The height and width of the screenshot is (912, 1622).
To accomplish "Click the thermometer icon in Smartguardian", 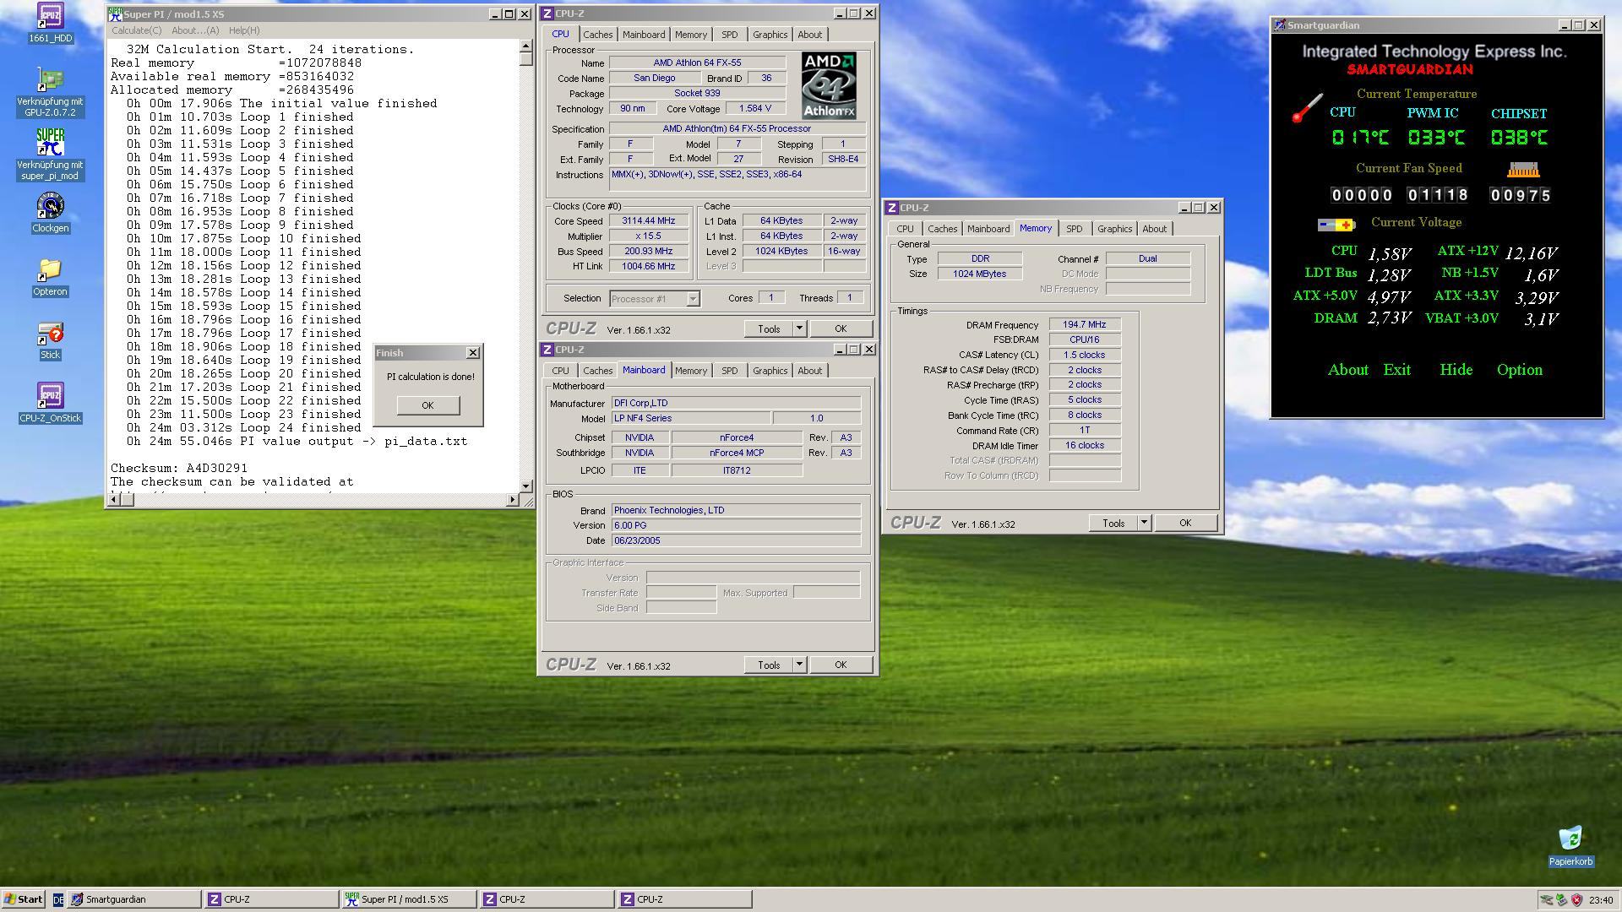I will coord(1307,108).
